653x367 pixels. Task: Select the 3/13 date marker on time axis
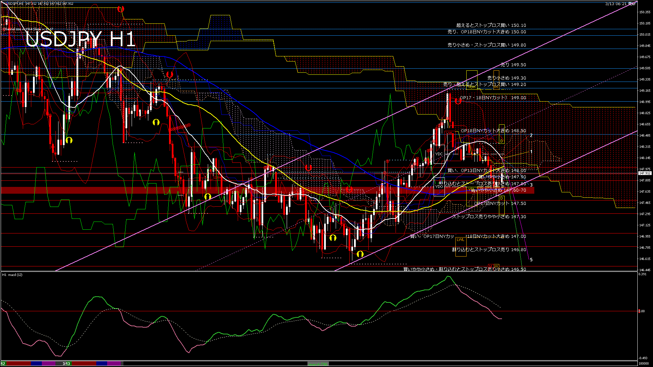66,364
